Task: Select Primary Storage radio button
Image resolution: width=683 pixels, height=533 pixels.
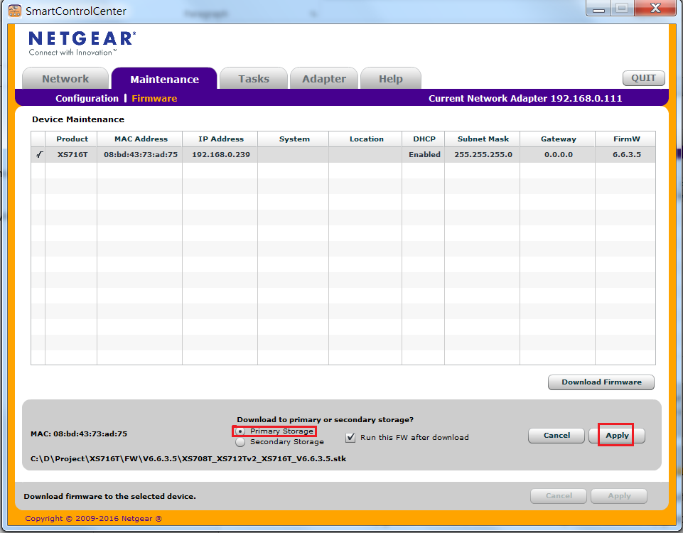Action: [240, 431]
